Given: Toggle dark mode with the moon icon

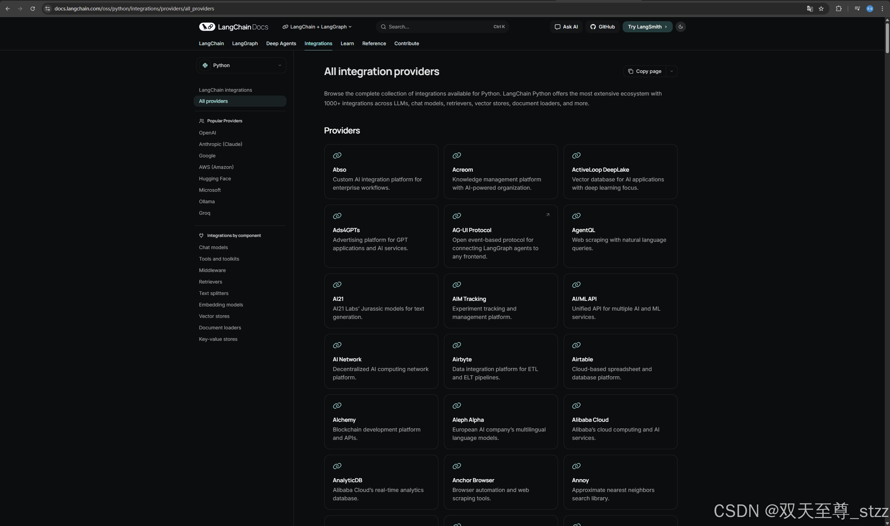Looking at the screenshot, I should click(680, 27).
